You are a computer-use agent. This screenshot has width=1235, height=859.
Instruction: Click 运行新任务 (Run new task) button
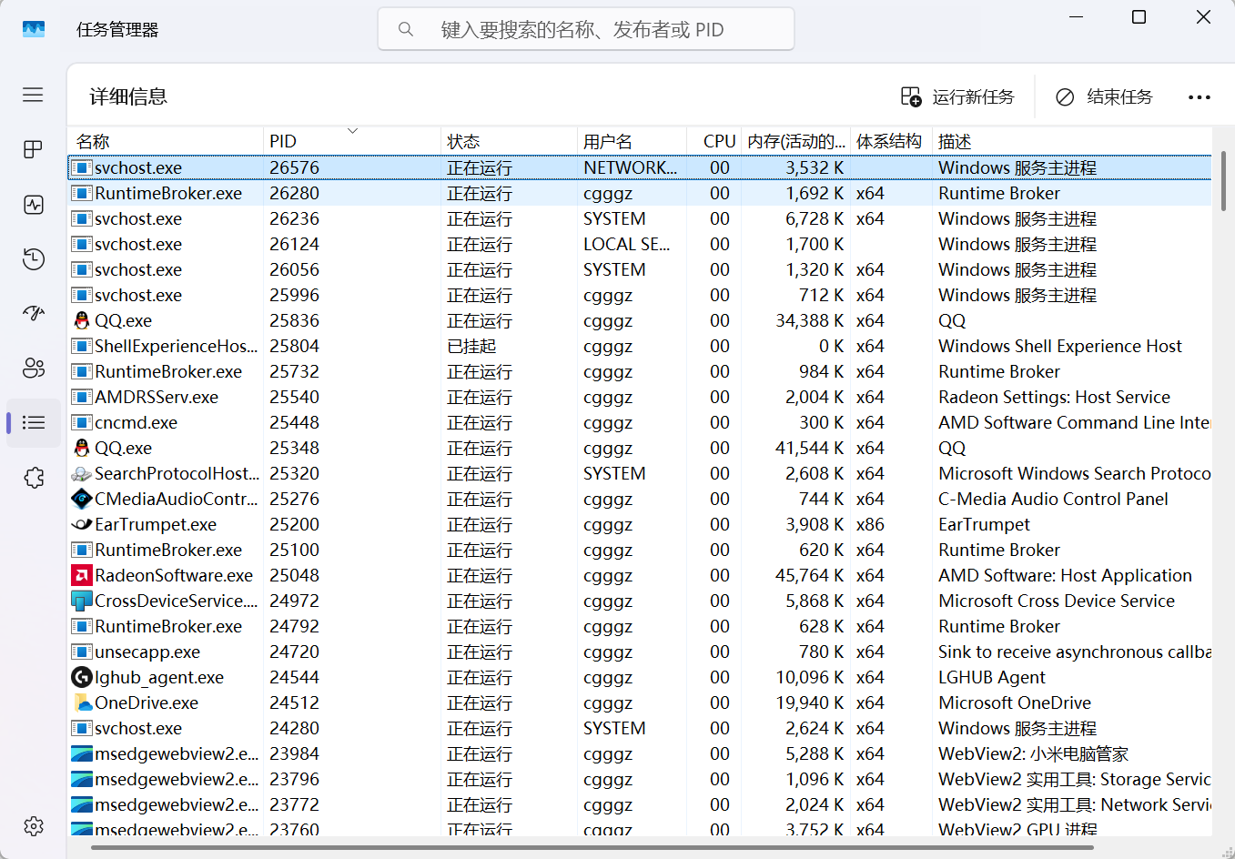point(957,96)
